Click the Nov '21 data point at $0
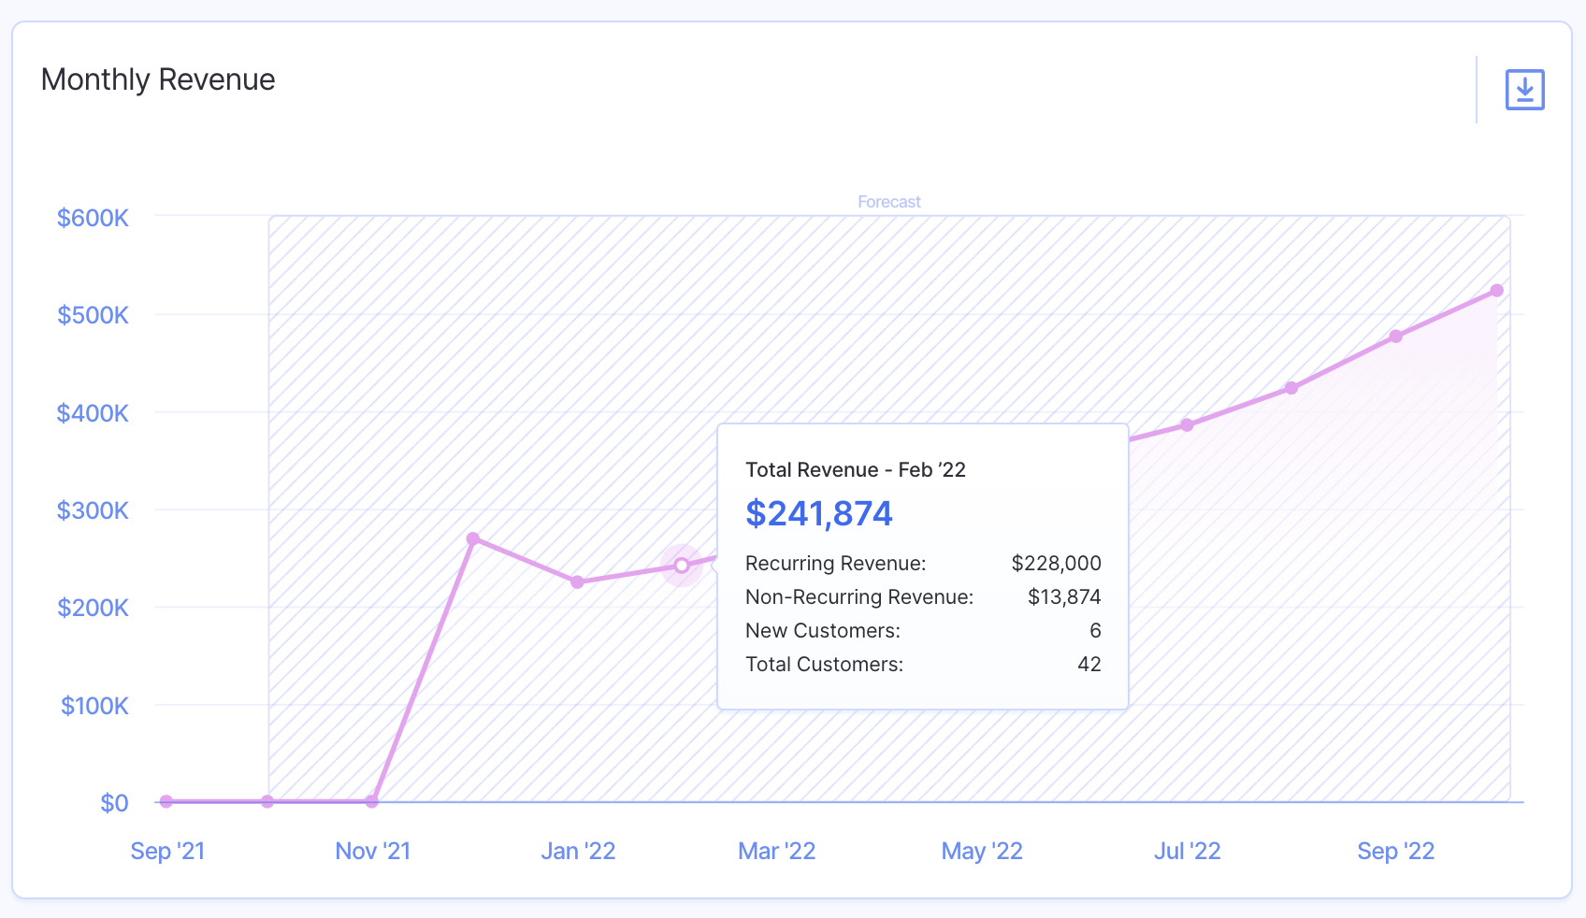 point(372,801)
